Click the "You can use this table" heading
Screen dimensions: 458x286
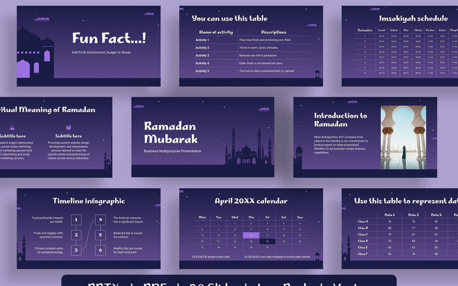[x=230, y=18]
